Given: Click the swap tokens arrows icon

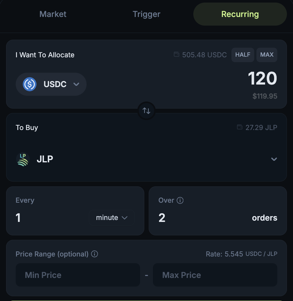Looking at the screenshot, I should pyautogui.click(x=146, y=111).
